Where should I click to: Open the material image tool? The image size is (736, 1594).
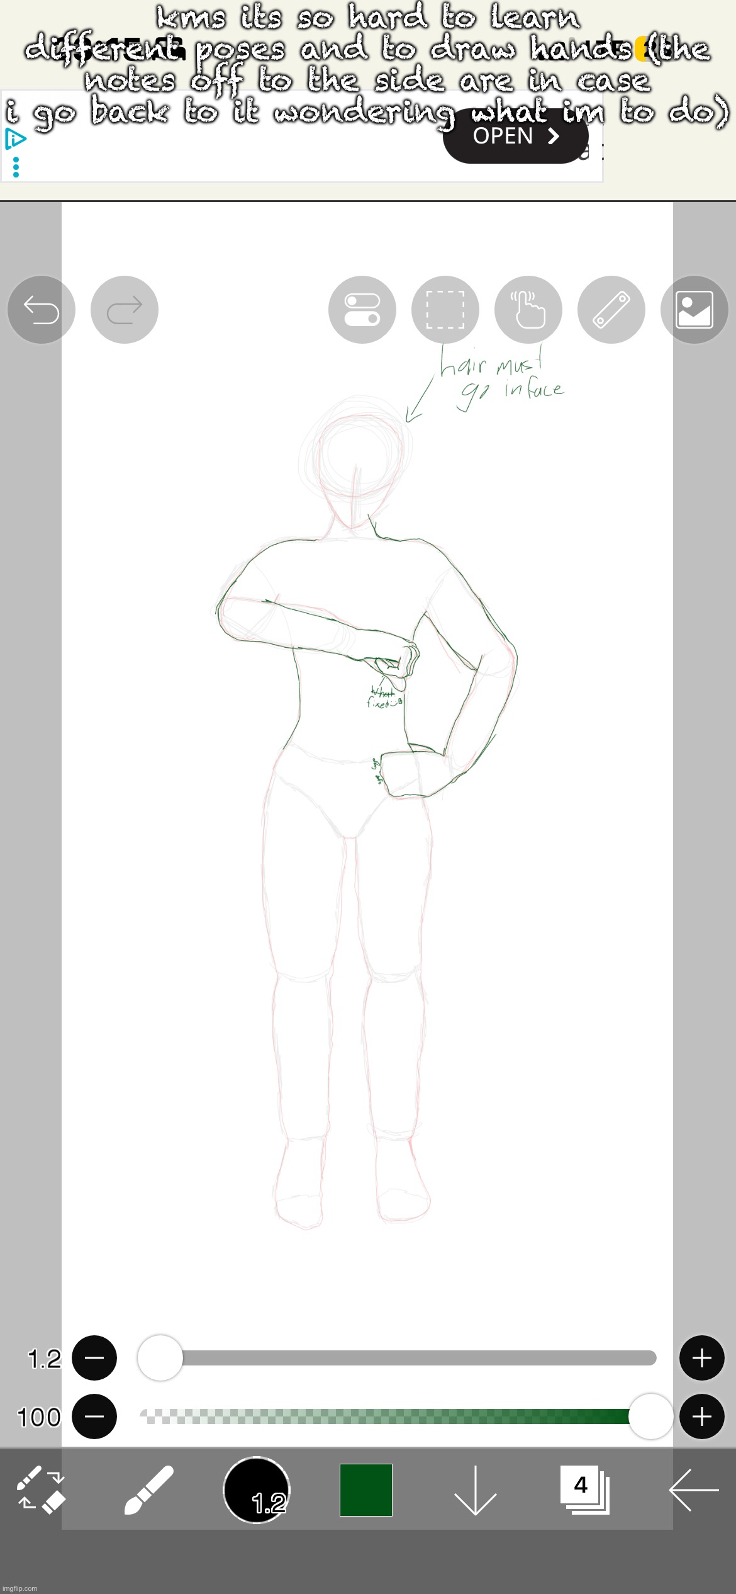[x=694, y=310]
